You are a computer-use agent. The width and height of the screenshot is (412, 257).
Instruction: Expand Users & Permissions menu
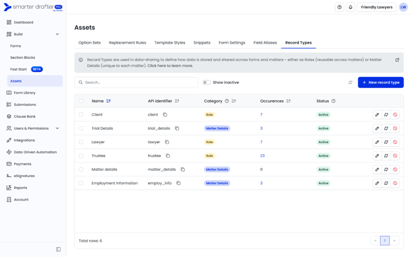pyautogui.click(x=57, y=128)
